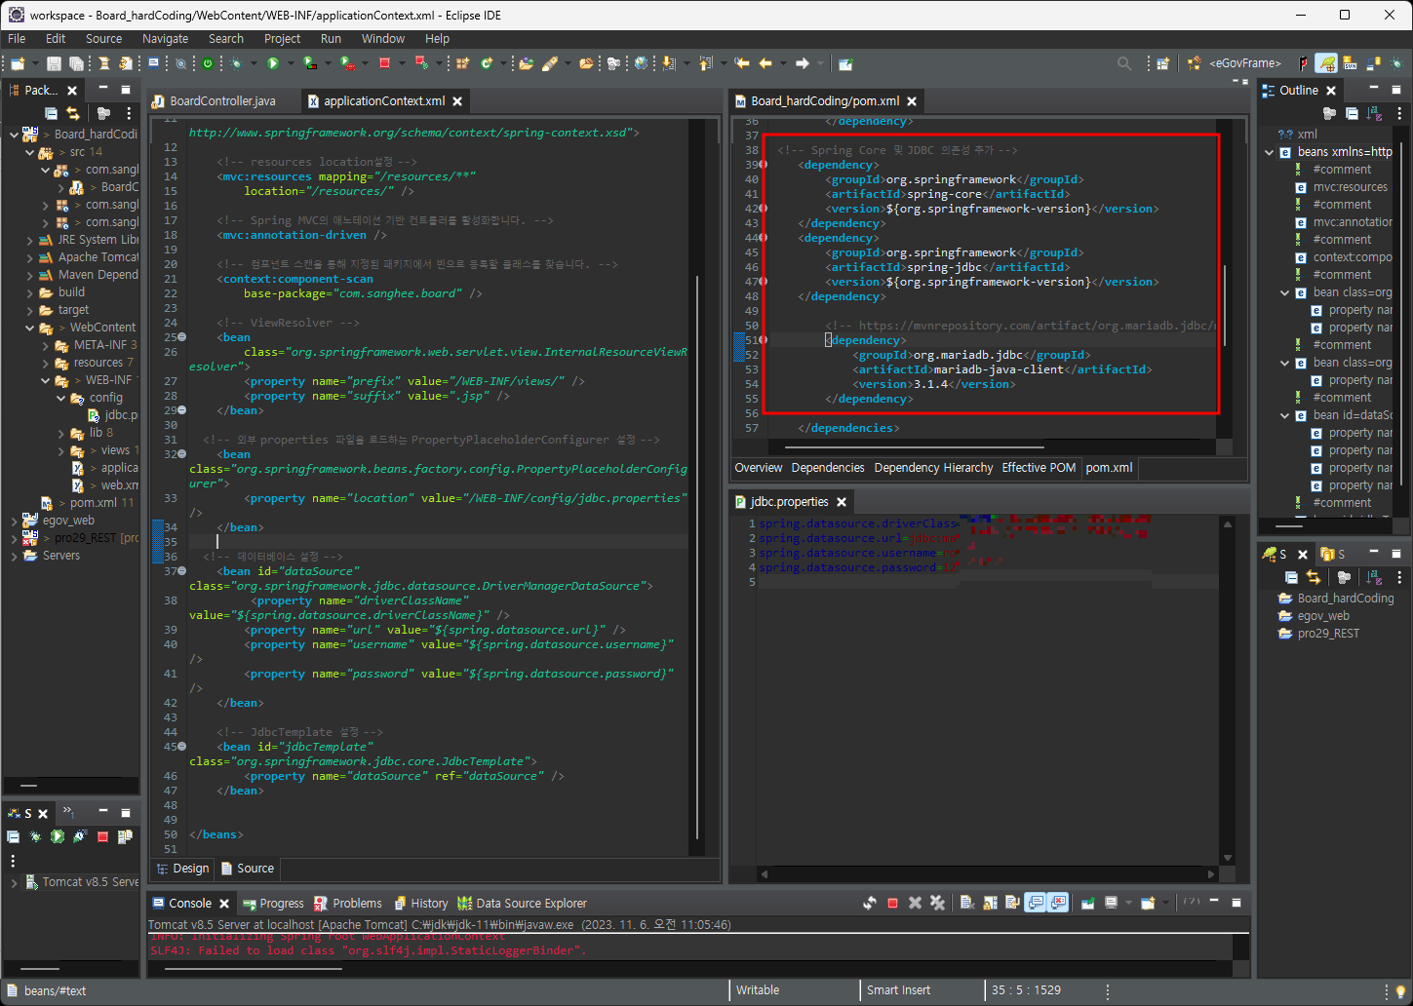Click the Back navigation arrow in the toolbar

(x=765, y=63)
